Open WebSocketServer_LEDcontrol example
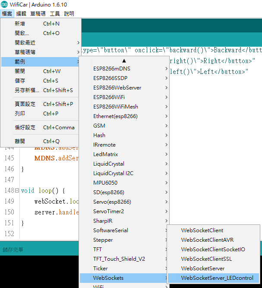This screenshot has height=288, width=262. [213, 278]
